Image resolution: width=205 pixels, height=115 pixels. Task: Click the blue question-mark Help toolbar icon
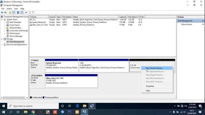(x=18, y=12)
